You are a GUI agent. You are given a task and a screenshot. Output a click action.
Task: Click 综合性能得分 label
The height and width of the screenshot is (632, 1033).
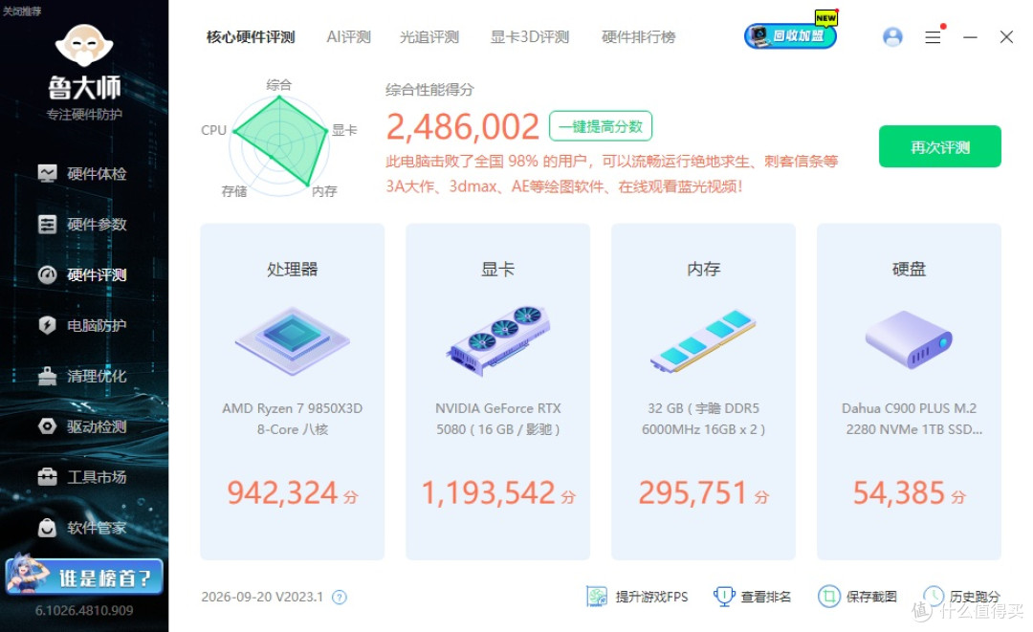[x=429, y=90]
